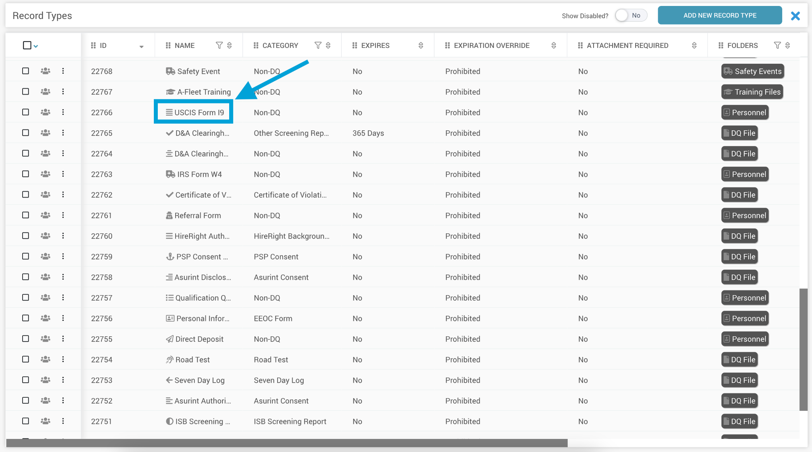
Task: Toggle the Show Disabled switch
Action: (x=631, y=15)
